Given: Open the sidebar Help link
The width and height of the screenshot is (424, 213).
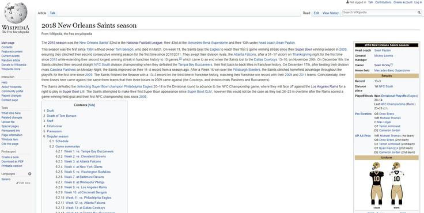Looking at the screenshot, I should [x=5, y=82].
